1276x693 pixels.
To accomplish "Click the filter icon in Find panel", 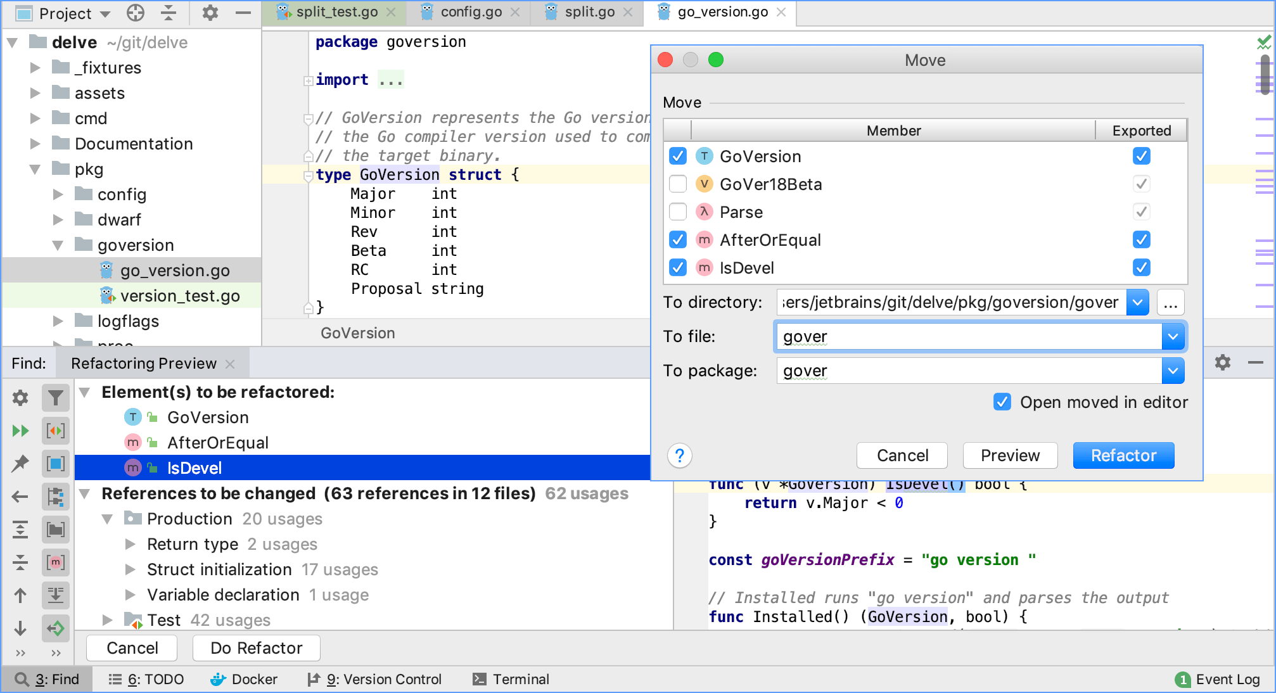I will click(56, 398).
